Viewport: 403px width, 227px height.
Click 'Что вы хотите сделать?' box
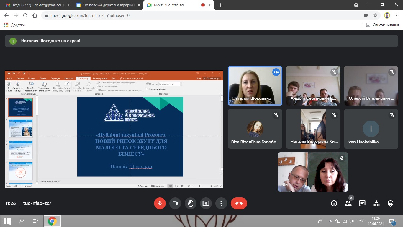click(132, 78)
